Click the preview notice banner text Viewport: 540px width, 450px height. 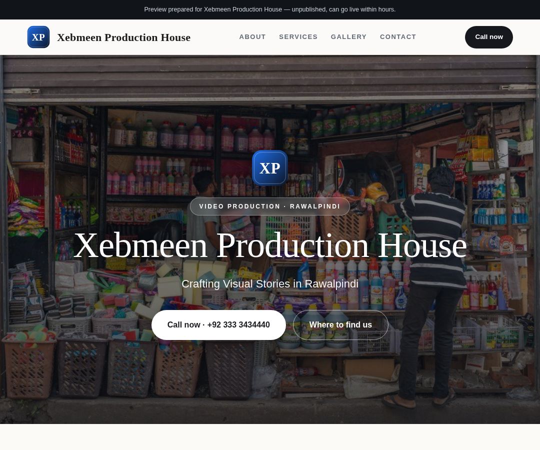pos(269,9)
